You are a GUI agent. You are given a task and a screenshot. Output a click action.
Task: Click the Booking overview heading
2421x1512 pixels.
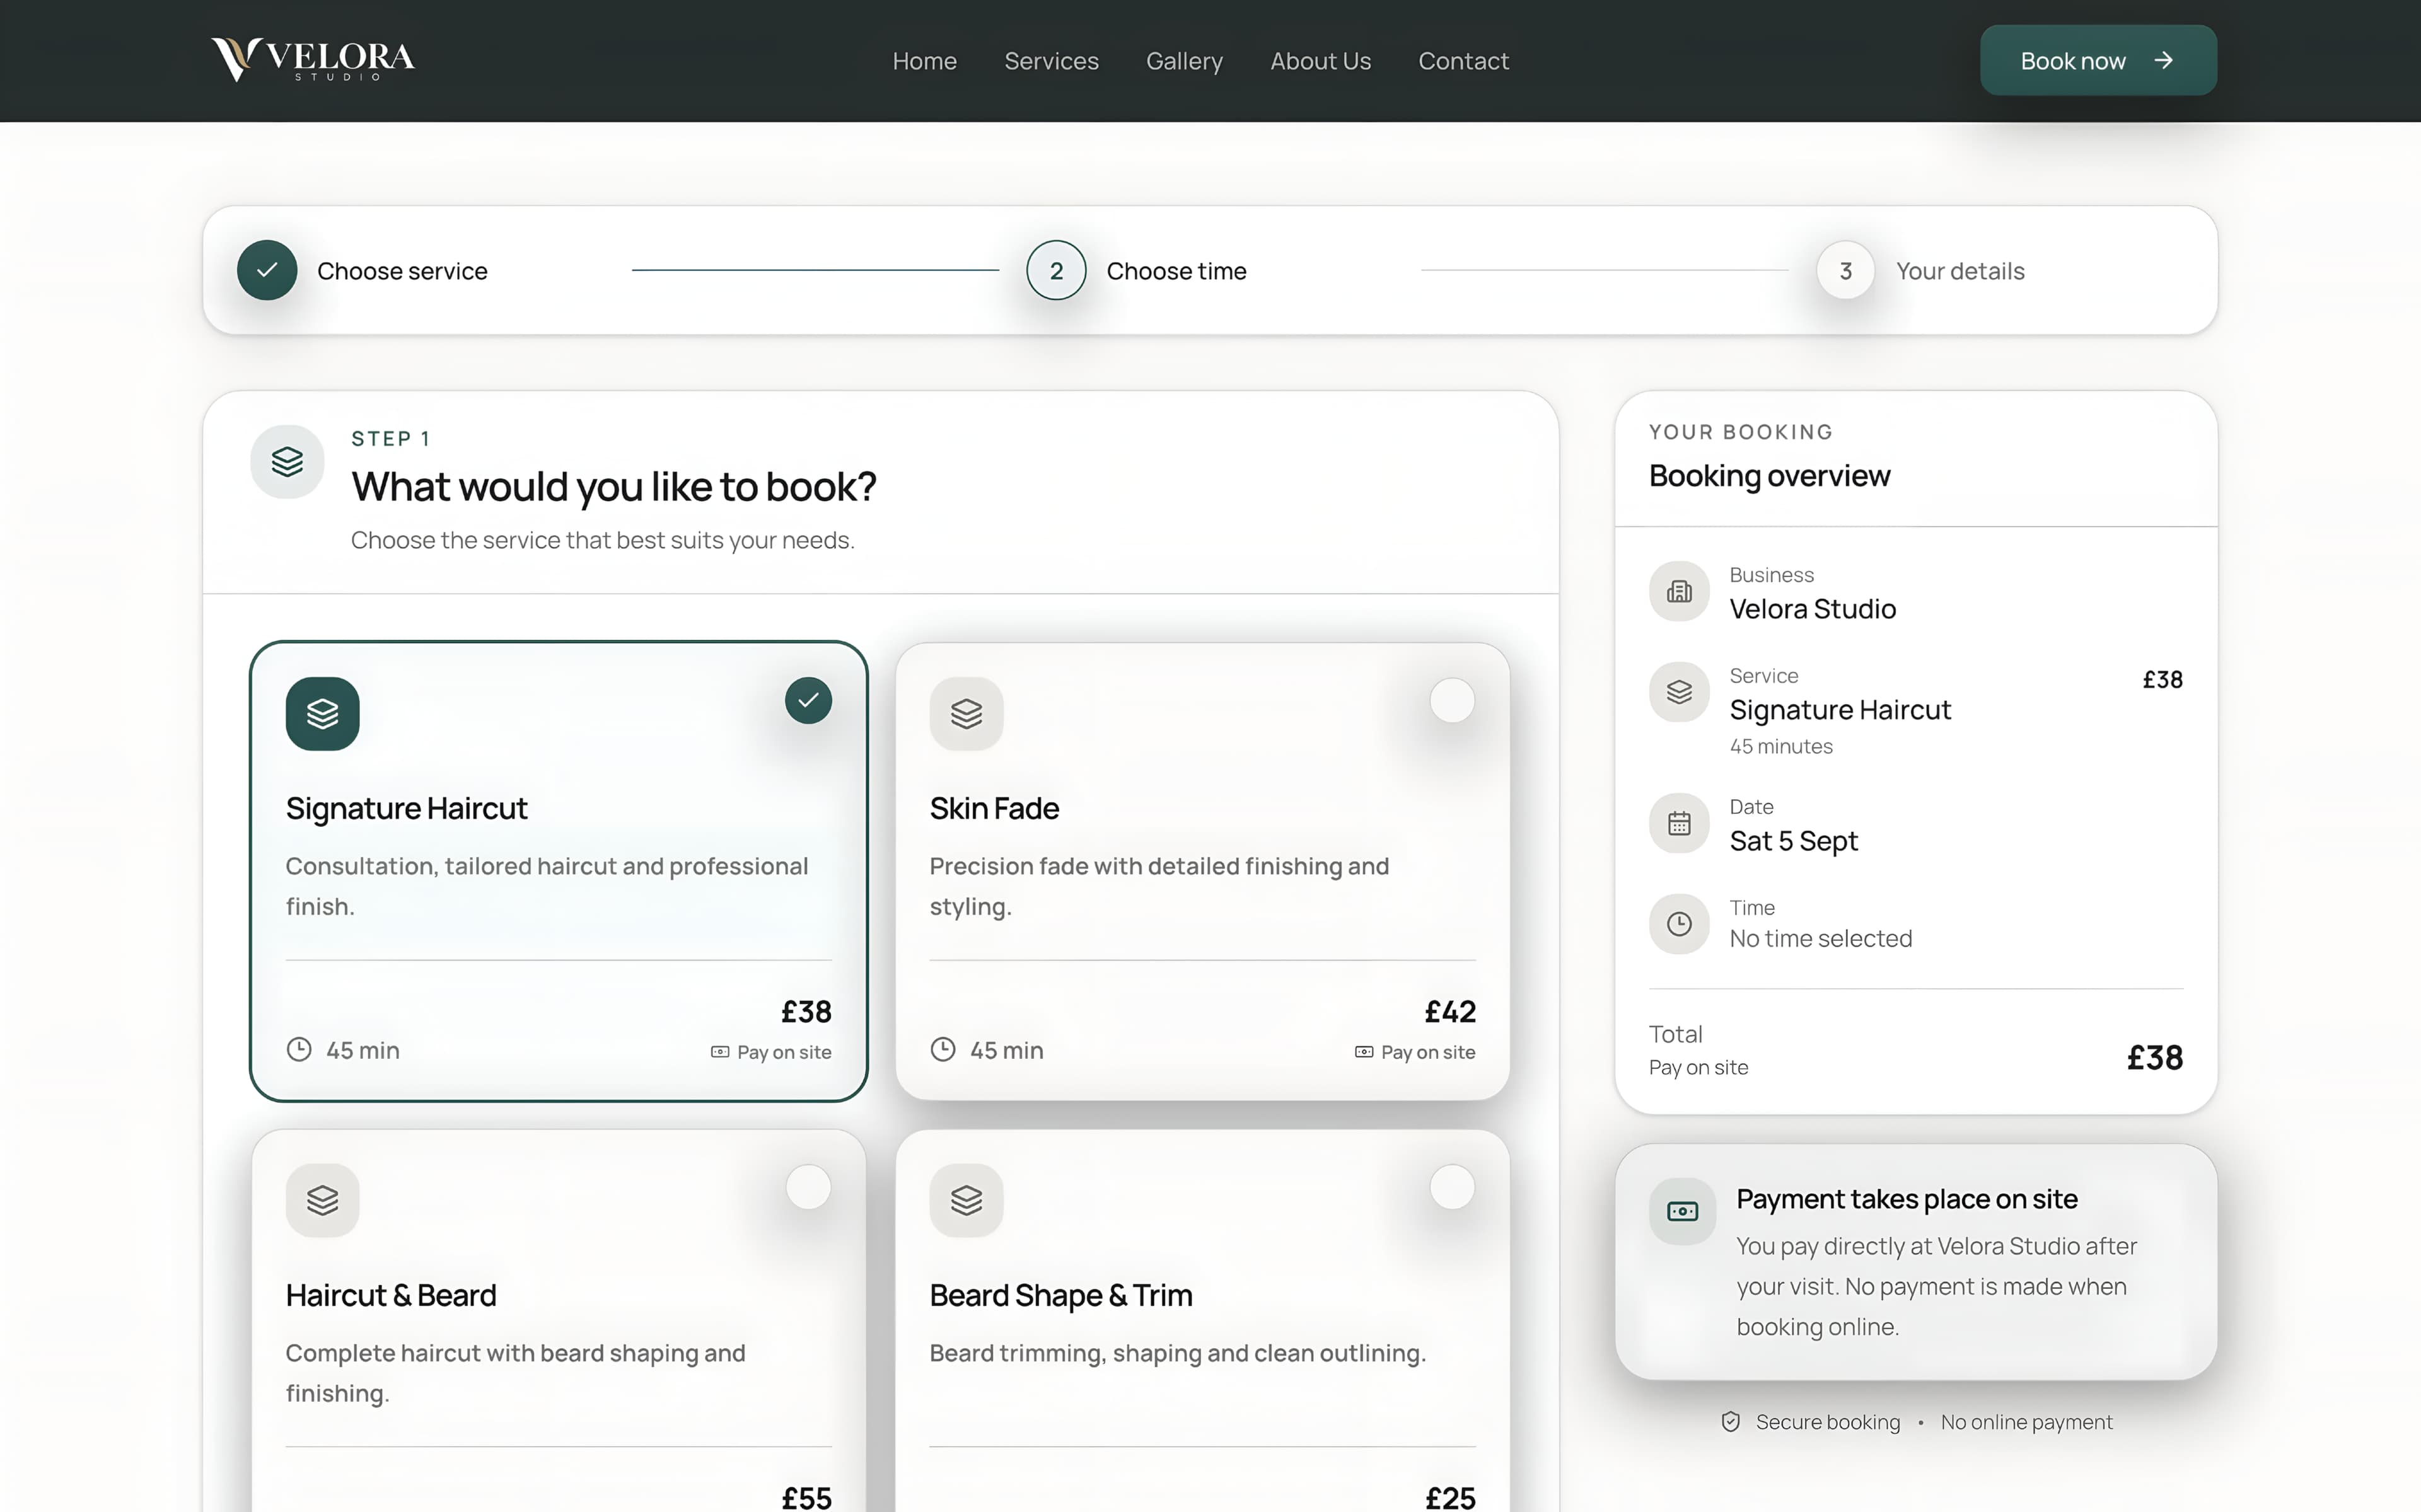1769,476
